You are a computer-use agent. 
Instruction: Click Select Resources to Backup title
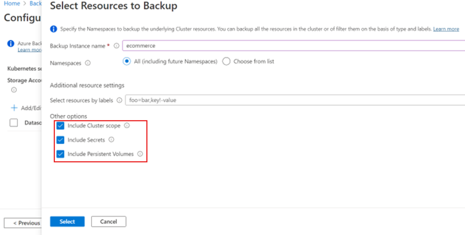tap(114, 6)
